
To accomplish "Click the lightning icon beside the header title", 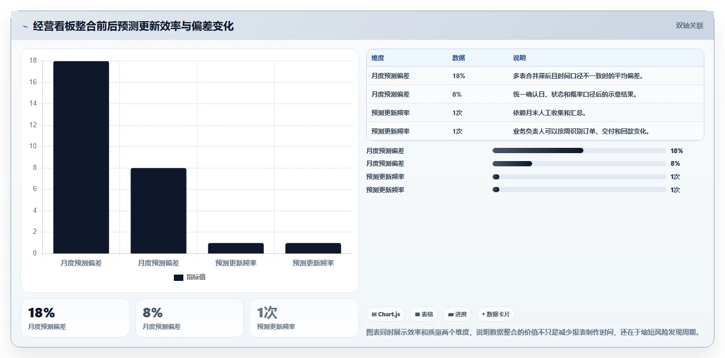I will pos(25,26).
